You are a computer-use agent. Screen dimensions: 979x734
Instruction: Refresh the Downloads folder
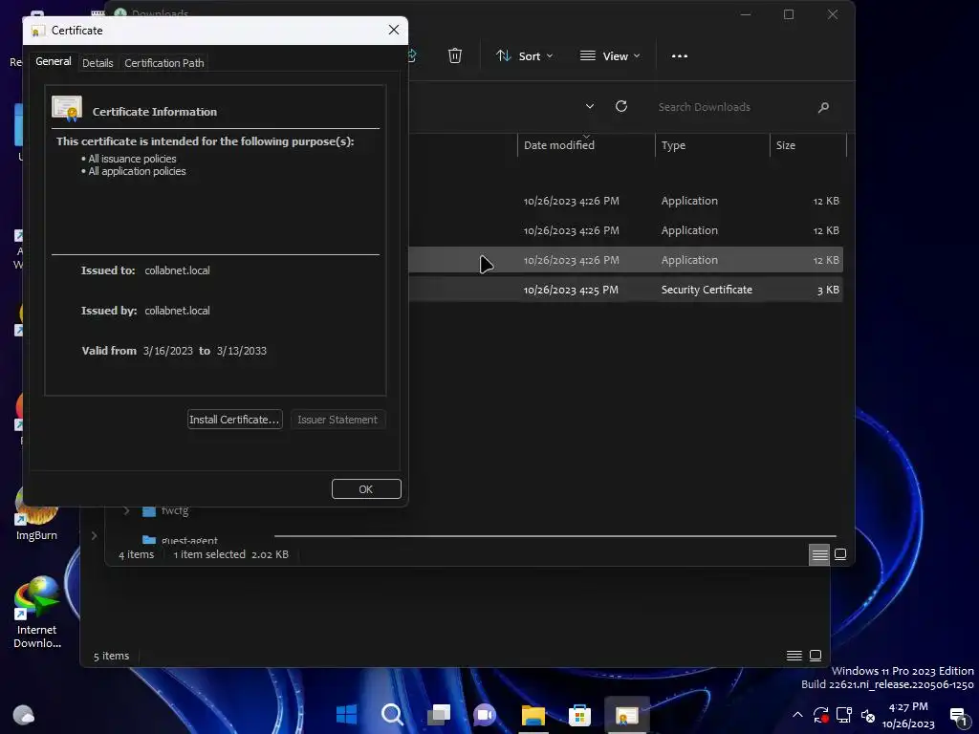[x=621, y=106]
